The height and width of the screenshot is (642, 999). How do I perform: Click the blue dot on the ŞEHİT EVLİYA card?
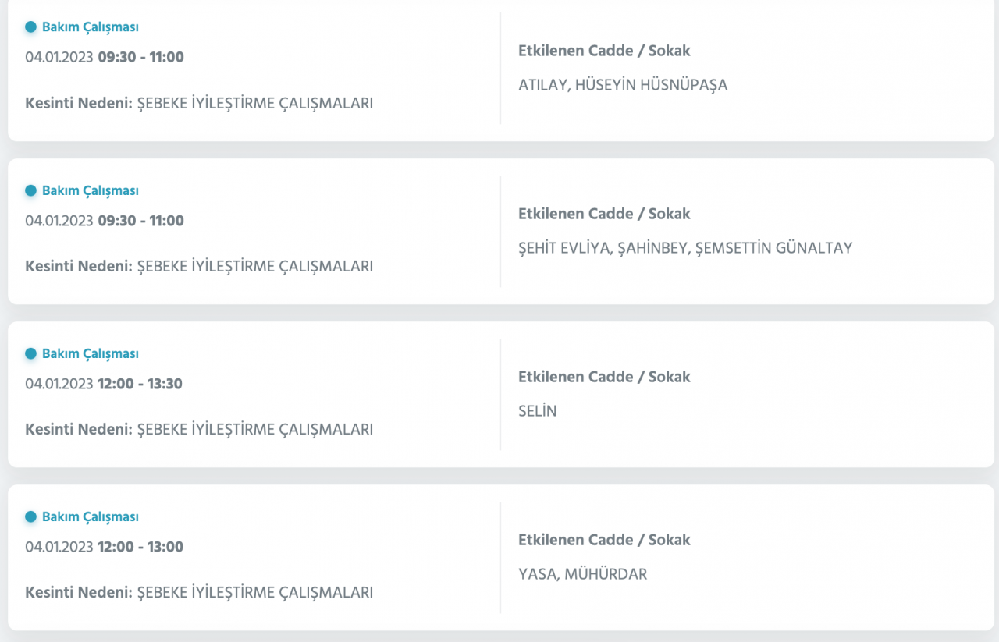(30, 190)
